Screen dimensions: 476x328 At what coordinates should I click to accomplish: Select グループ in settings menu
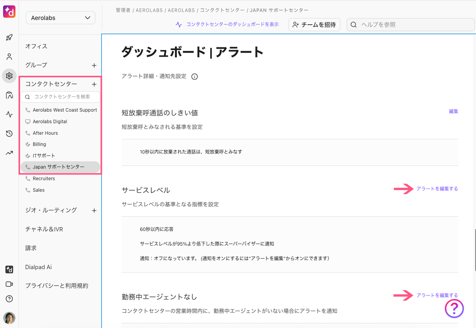[36, 65]
